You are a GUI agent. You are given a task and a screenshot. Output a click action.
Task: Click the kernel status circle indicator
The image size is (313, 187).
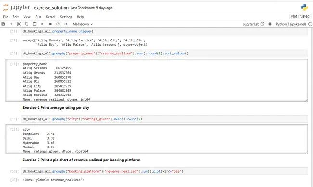(310, 24)
